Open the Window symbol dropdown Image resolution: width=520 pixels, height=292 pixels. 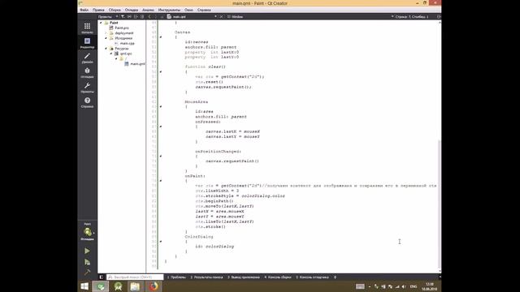point(310,16)
